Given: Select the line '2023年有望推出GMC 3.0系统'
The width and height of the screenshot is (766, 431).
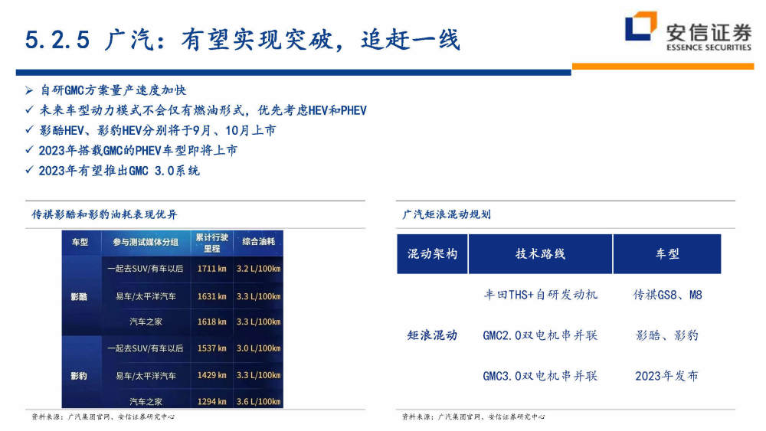Looking at the screenshot, I should tap(119, 171).
